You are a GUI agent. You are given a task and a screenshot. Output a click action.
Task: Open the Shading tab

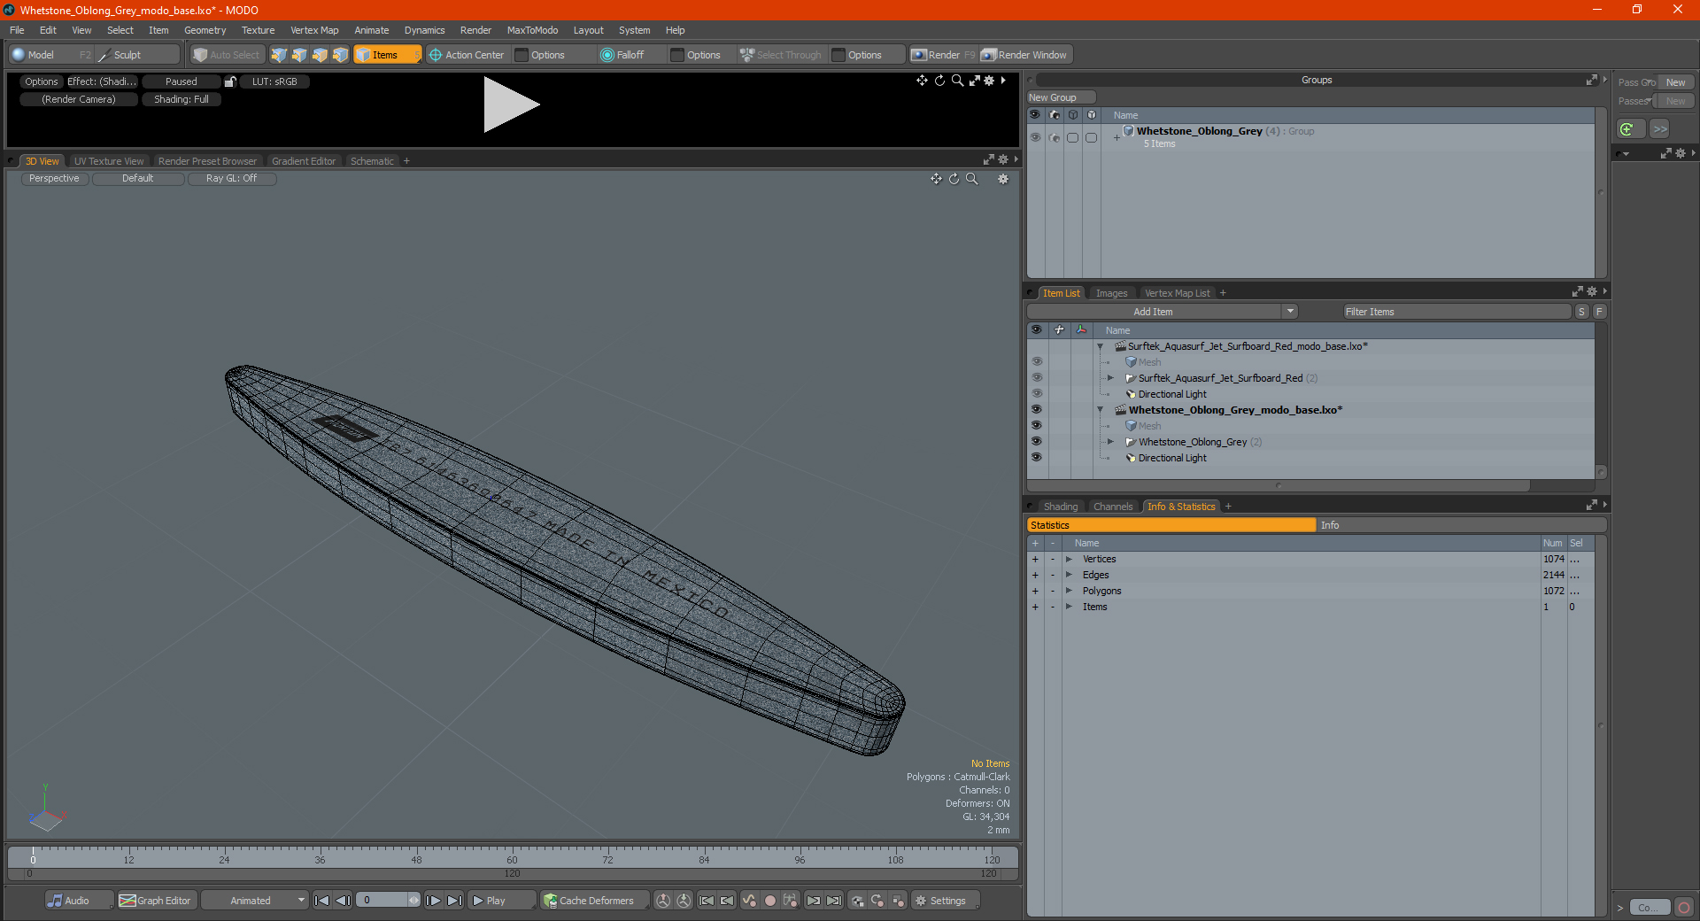(1061, 507)
